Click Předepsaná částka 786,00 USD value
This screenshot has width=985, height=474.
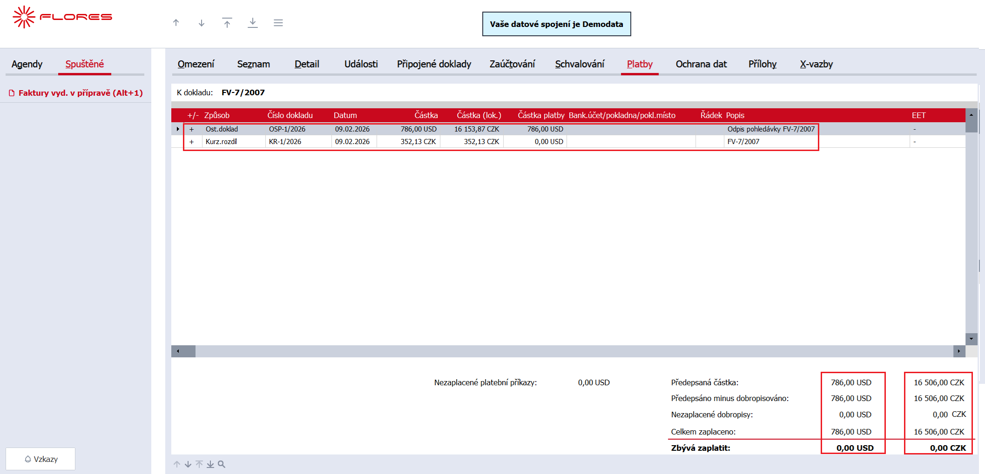coord(851,382)
